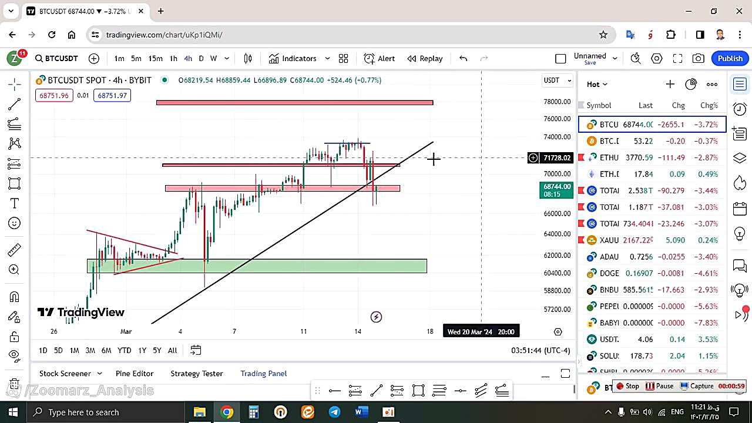
Task: Select the D daily timeframe
Action: tap(201, 58)
